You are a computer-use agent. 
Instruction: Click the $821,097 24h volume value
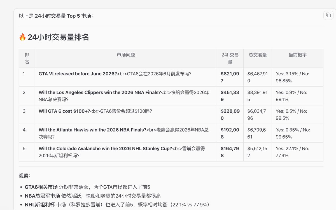pos(230,77)
